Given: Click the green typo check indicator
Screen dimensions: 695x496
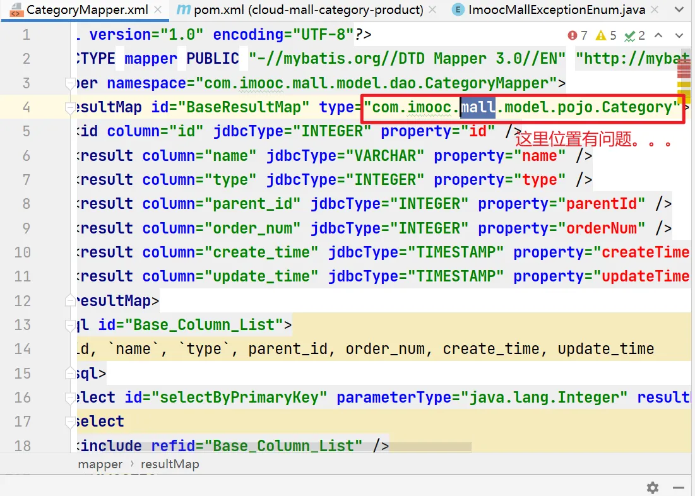Looking at the screenshot, I should pos(635,35).
